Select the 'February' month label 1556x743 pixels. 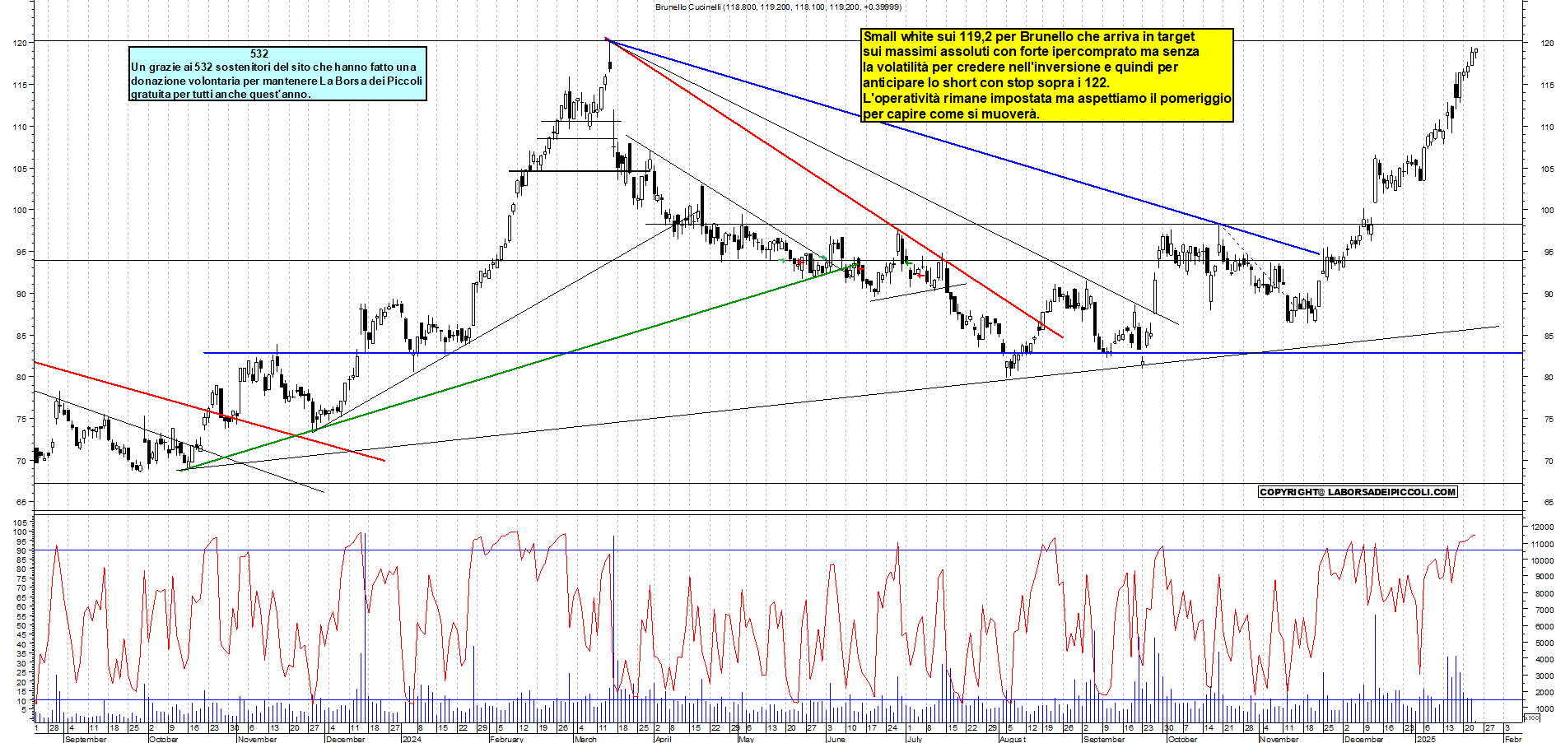[506, 739]
